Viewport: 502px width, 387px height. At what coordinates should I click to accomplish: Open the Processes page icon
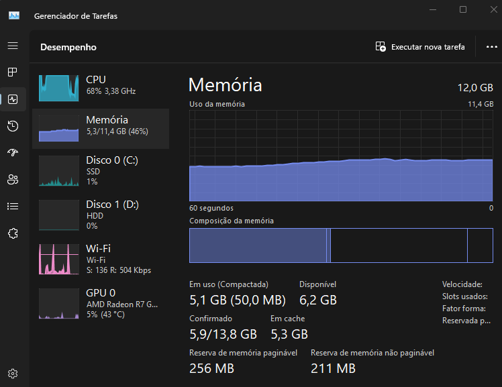(13, 72)
